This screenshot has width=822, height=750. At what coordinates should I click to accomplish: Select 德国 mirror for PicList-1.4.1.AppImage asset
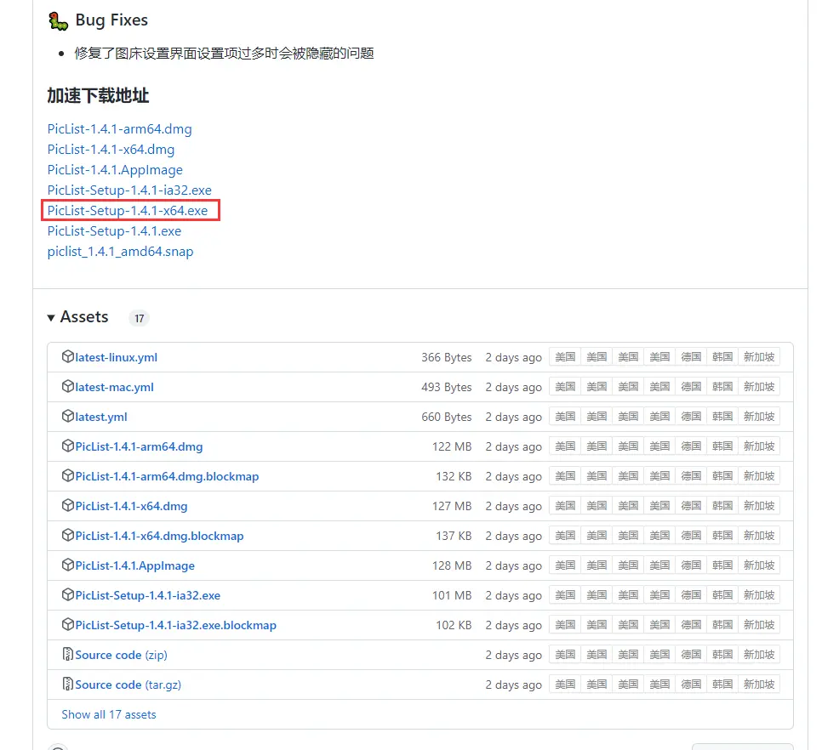691,565
